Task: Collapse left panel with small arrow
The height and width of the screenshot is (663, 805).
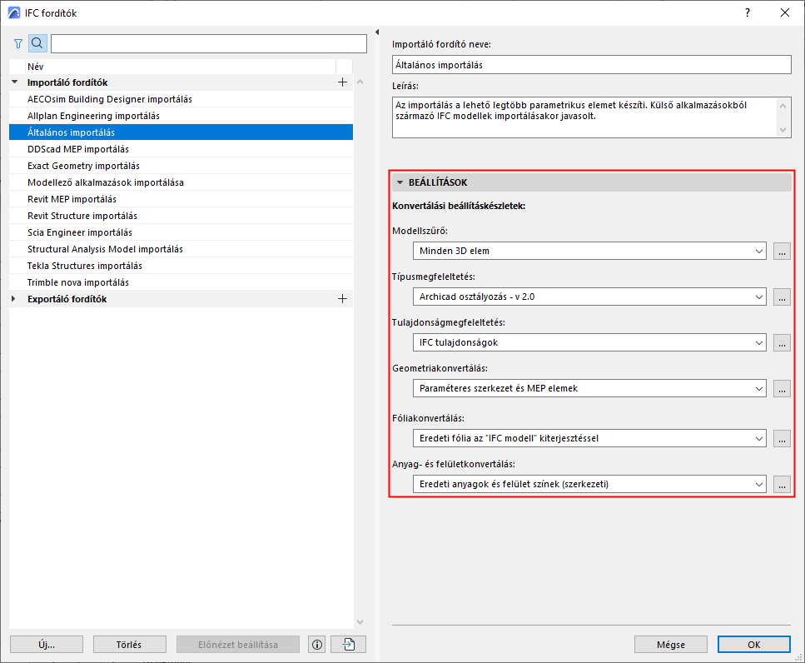Action: 377,32
